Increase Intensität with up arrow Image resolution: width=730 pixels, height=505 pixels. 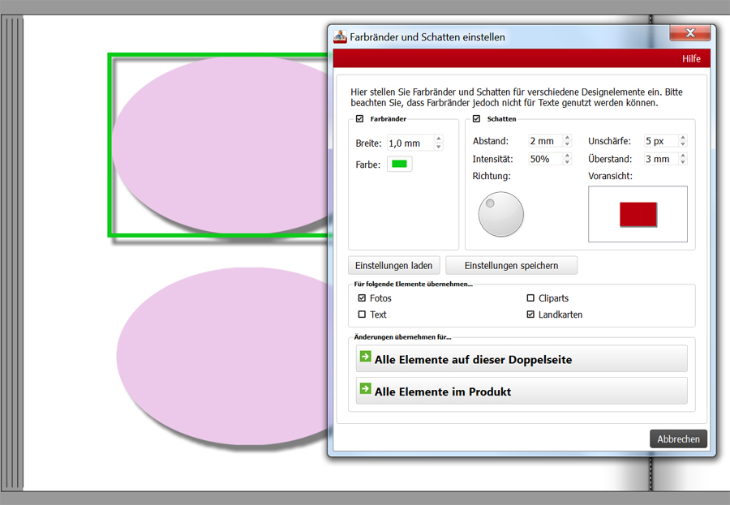tap(567, 156)
